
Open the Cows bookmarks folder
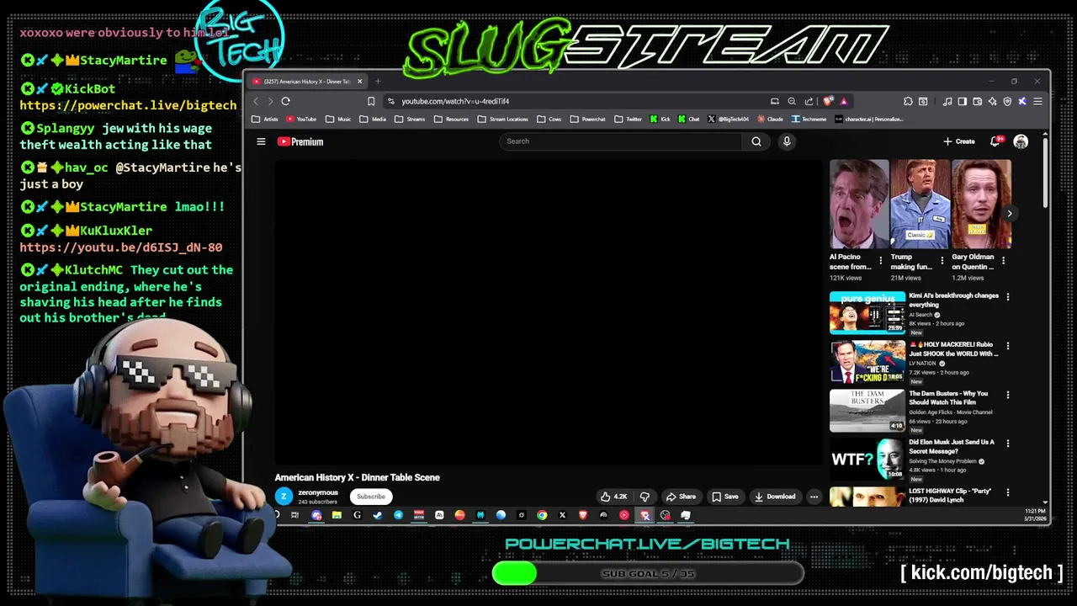pyautogui.click(x=549, y=120)
